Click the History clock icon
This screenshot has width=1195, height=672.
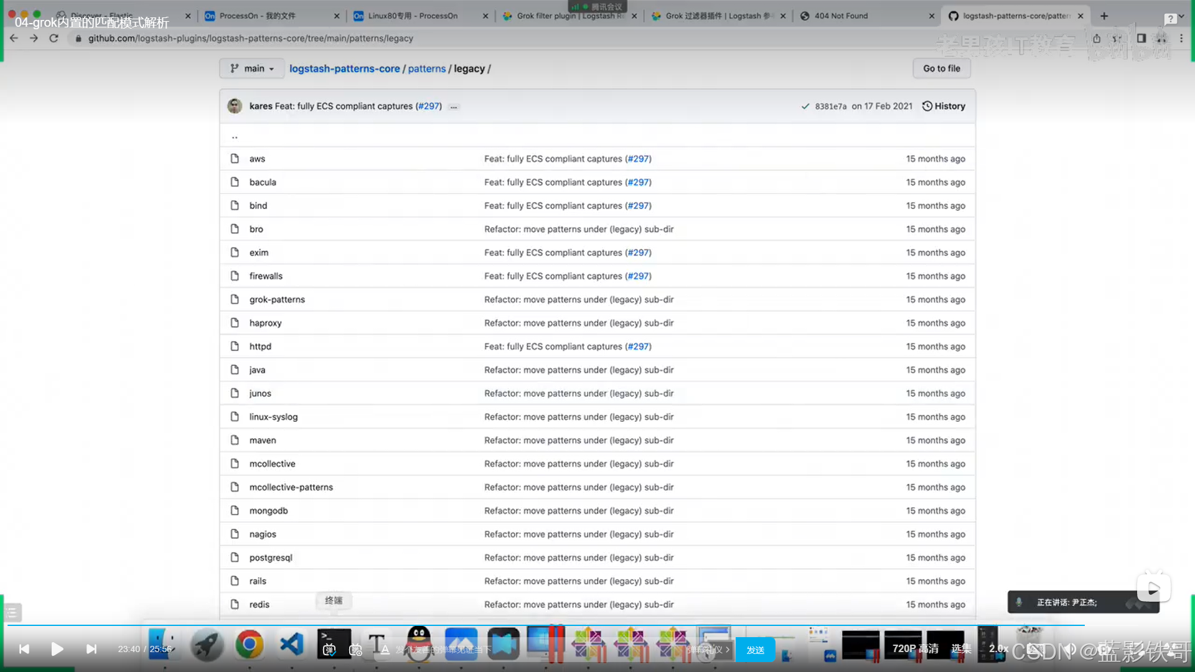click(927, 106)
